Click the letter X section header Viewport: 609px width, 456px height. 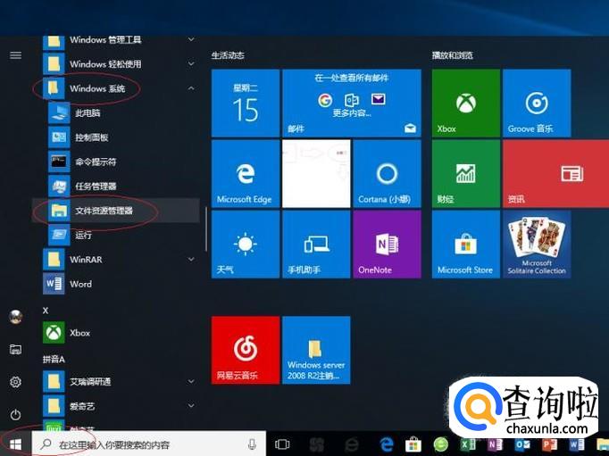coord(46,311)
